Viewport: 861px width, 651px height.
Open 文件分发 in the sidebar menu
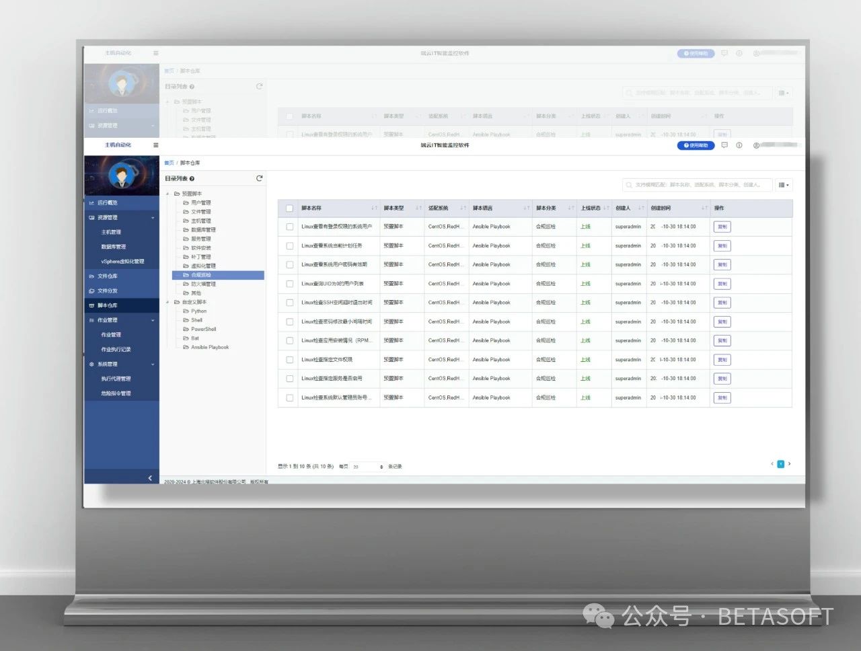(108, 291)
